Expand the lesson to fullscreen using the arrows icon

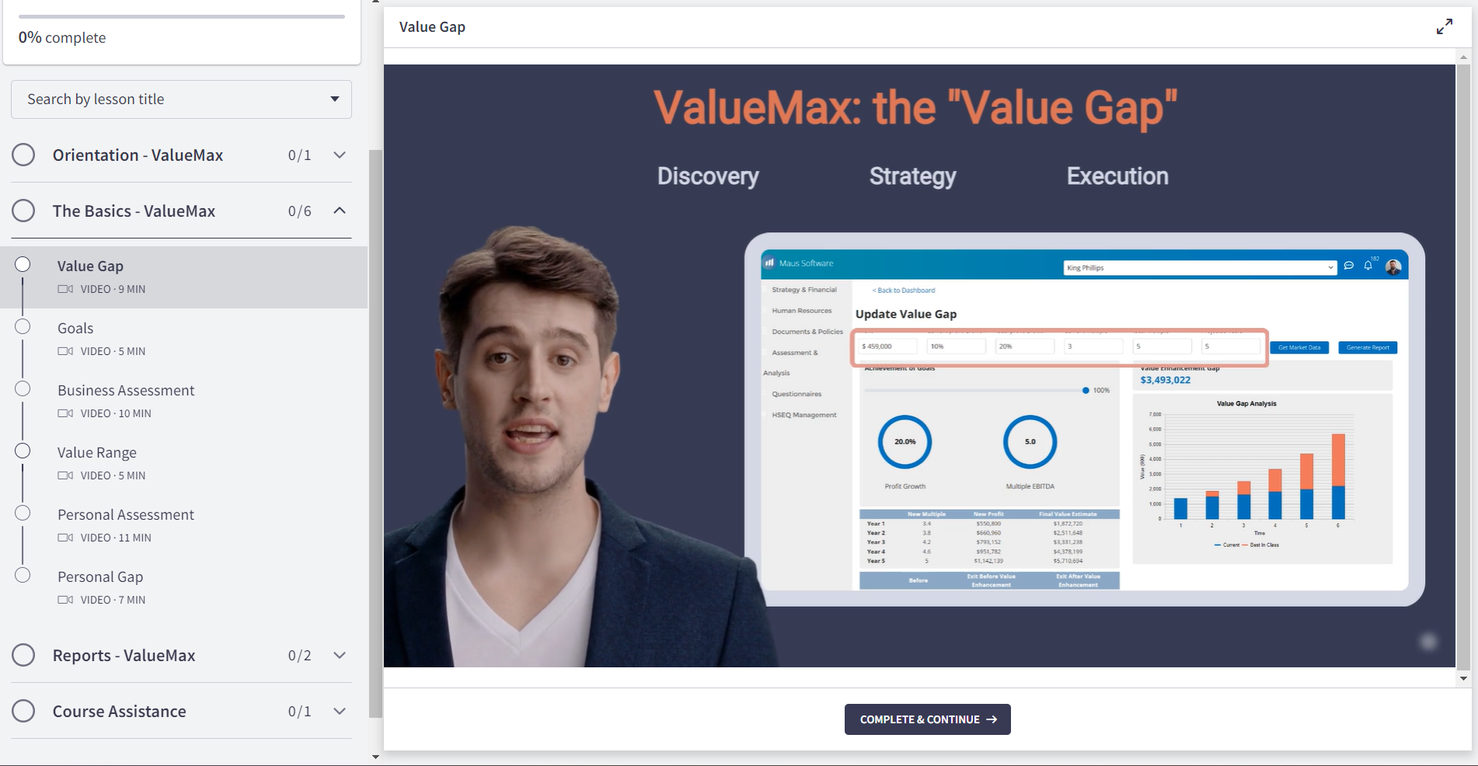pyautogui.click(x=1444, y=26)
